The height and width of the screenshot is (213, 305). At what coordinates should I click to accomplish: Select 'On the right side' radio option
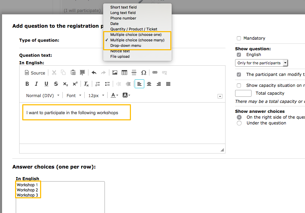(x=239, y=117)
